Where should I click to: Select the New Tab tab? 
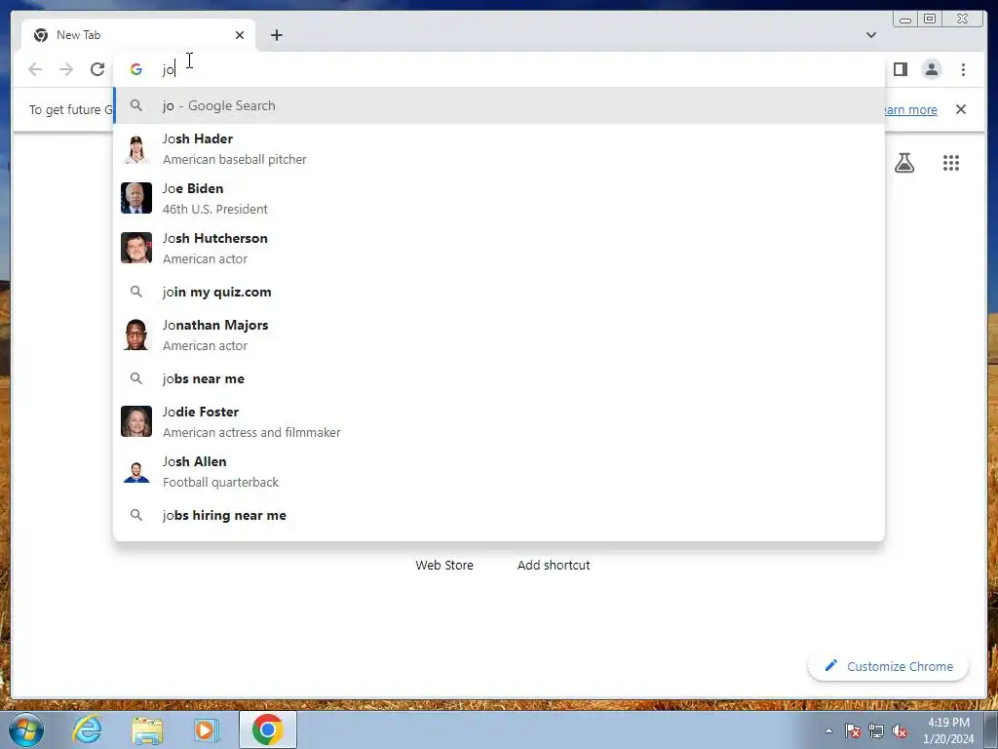pos(138,35)
